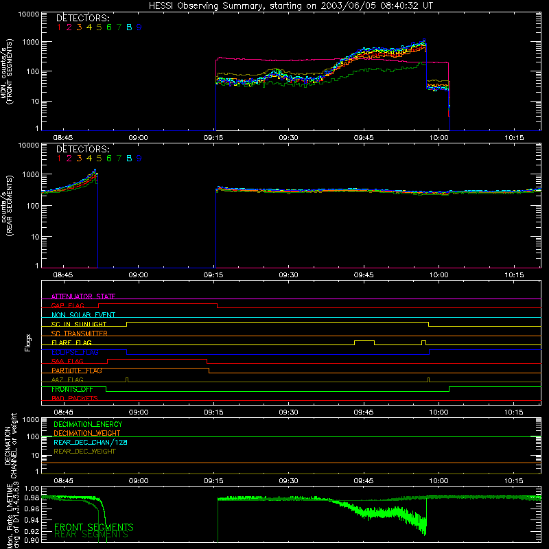Viewport: 549px width, 549px height.
Task: Click DETECTORS: heading in rear segments plot
Action: (x=82, y=149)
